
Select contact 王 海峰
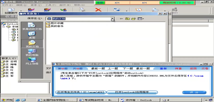pyautogui.click(x=9, y=65)
